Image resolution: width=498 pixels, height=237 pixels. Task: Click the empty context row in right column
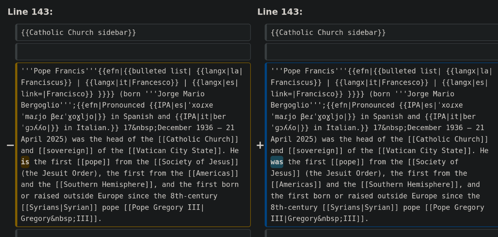point(382,52)
